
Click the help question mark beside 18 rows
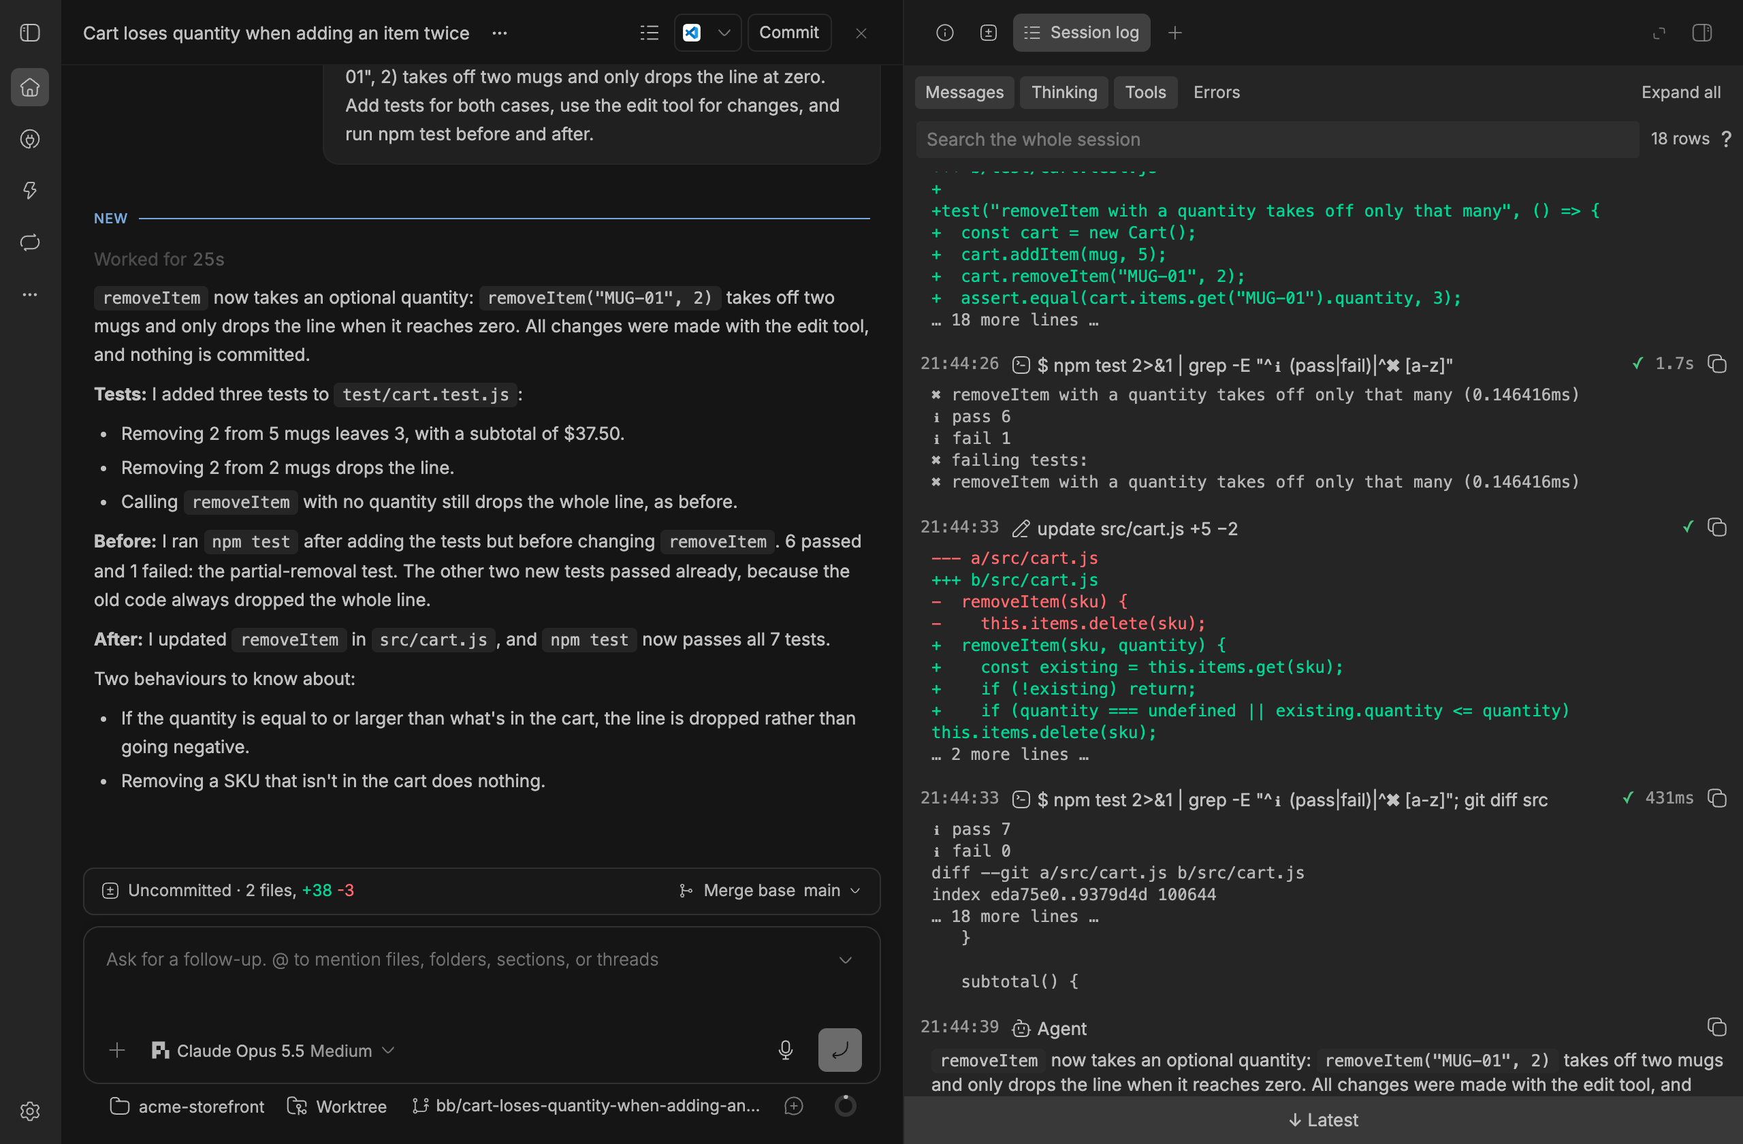(x=1727, y=139)
